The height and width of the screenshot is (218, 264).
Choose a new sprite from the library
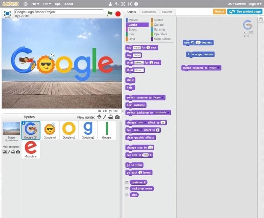pyautogui.click(x=99, y=117)
